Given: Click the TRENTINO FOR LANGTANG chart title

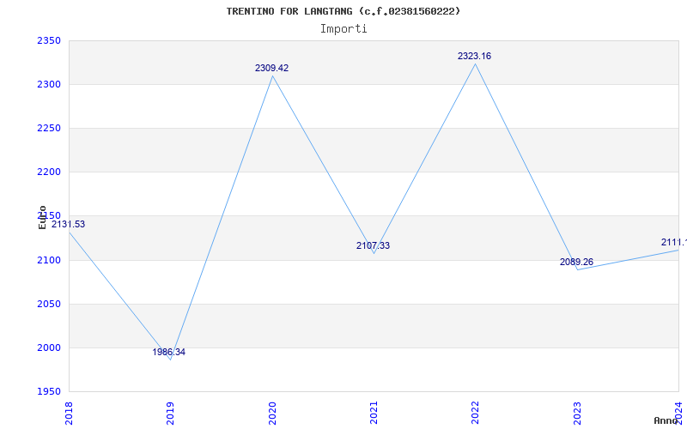Looking at the screenshot, I should tap(343, 11).
